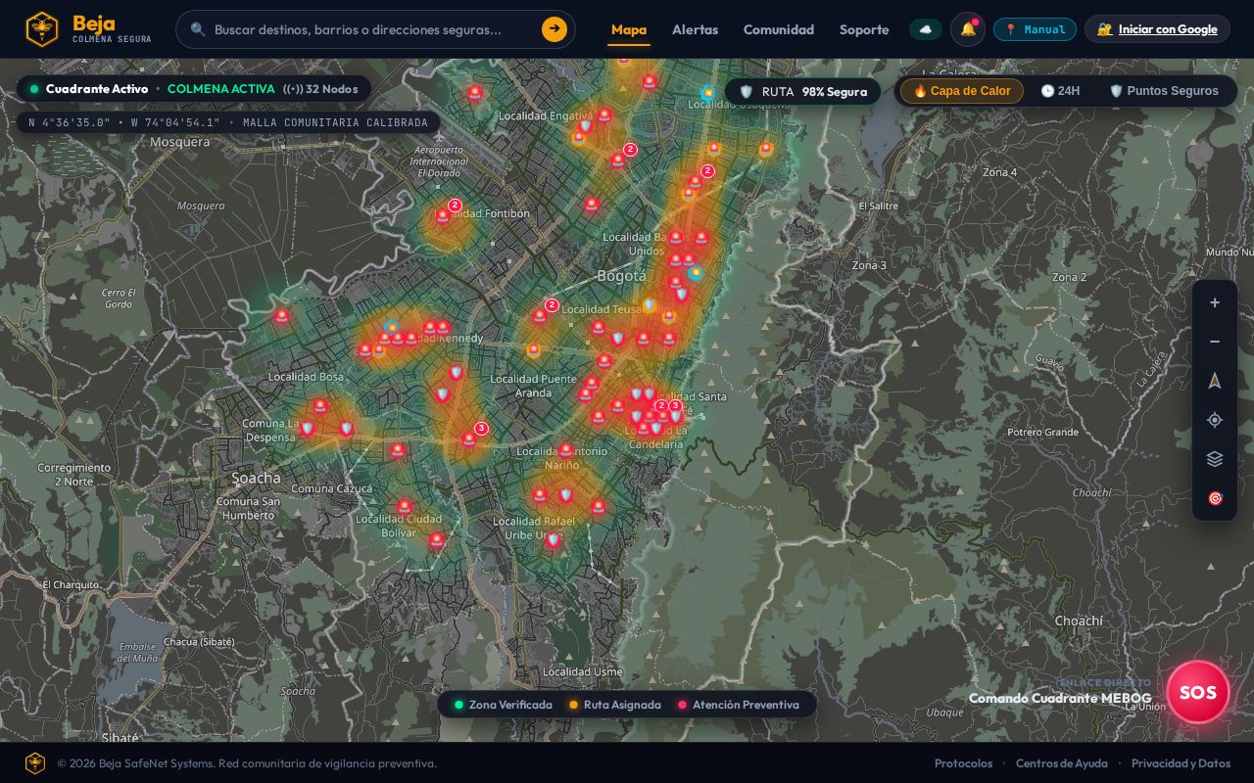Image resolution: width=1254 pixels, height=783 pixels.
Task: Toggle the 24H time filter
Action: pyautogui.click(x=1060, y=91)
